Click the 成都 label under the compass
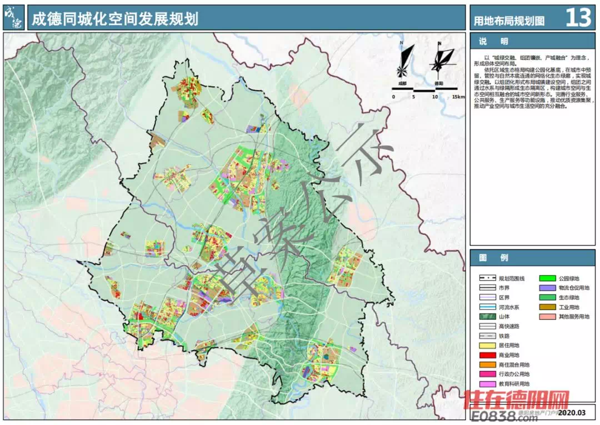This screenshot has height=425, width=600. point(402,83)
